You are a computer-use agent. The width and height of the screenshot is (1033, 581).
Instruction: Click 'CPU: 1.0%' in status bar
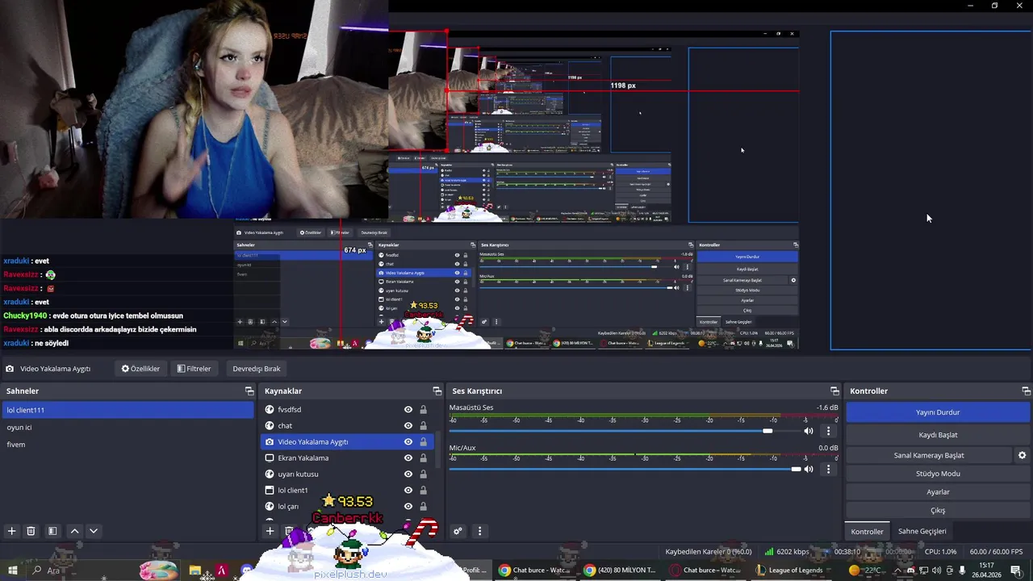coord(940,552)
